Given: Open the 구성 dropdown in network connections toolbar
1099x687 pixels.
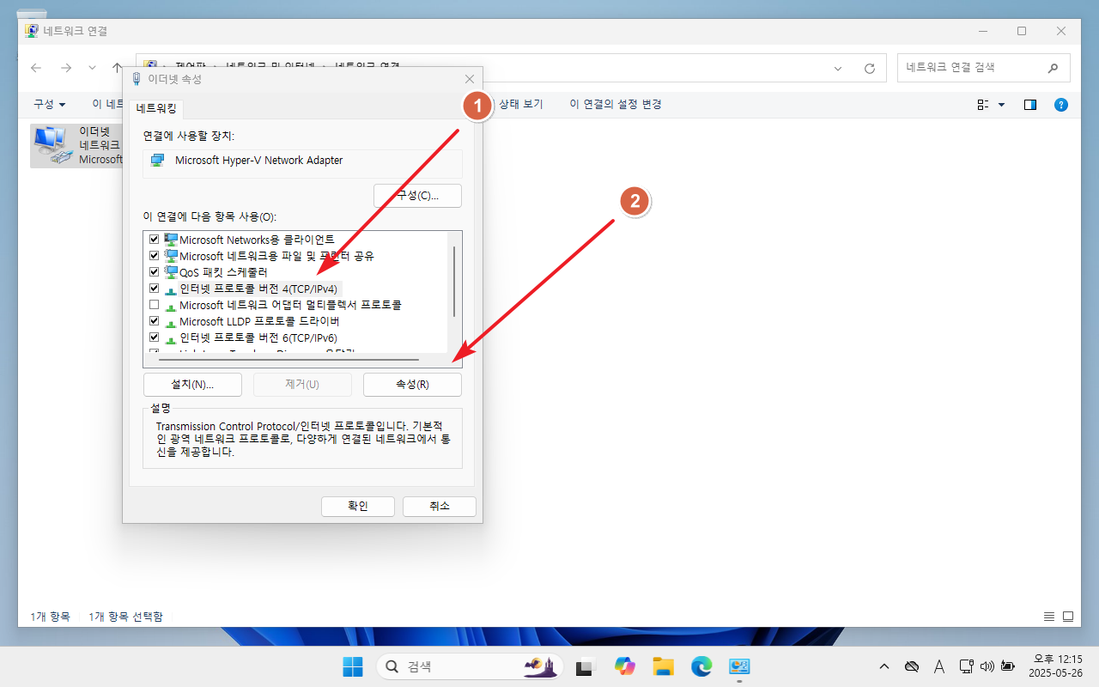Looking at the screenshot, I should tap(50, 104).
